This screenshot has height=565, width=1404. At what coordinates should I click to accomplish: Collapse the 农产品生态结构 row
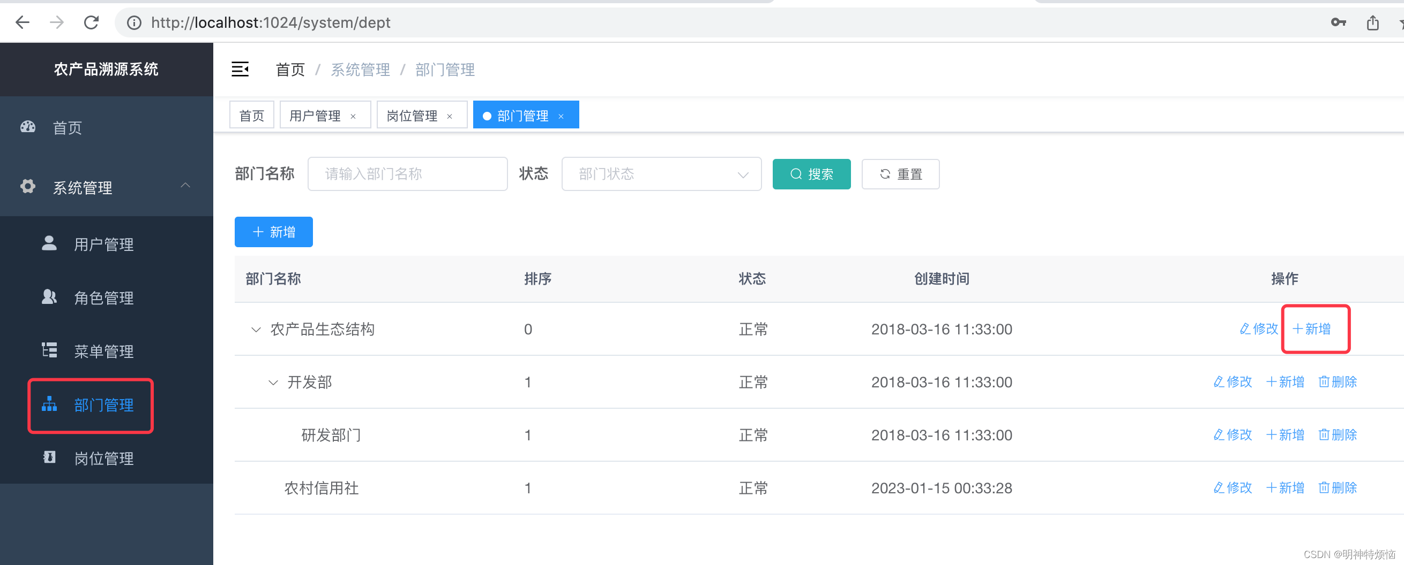pyautogui.click(x=256, y=329)
